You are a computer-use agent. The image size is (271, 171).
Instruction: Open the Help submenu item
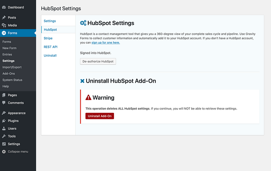coord(6,86)
